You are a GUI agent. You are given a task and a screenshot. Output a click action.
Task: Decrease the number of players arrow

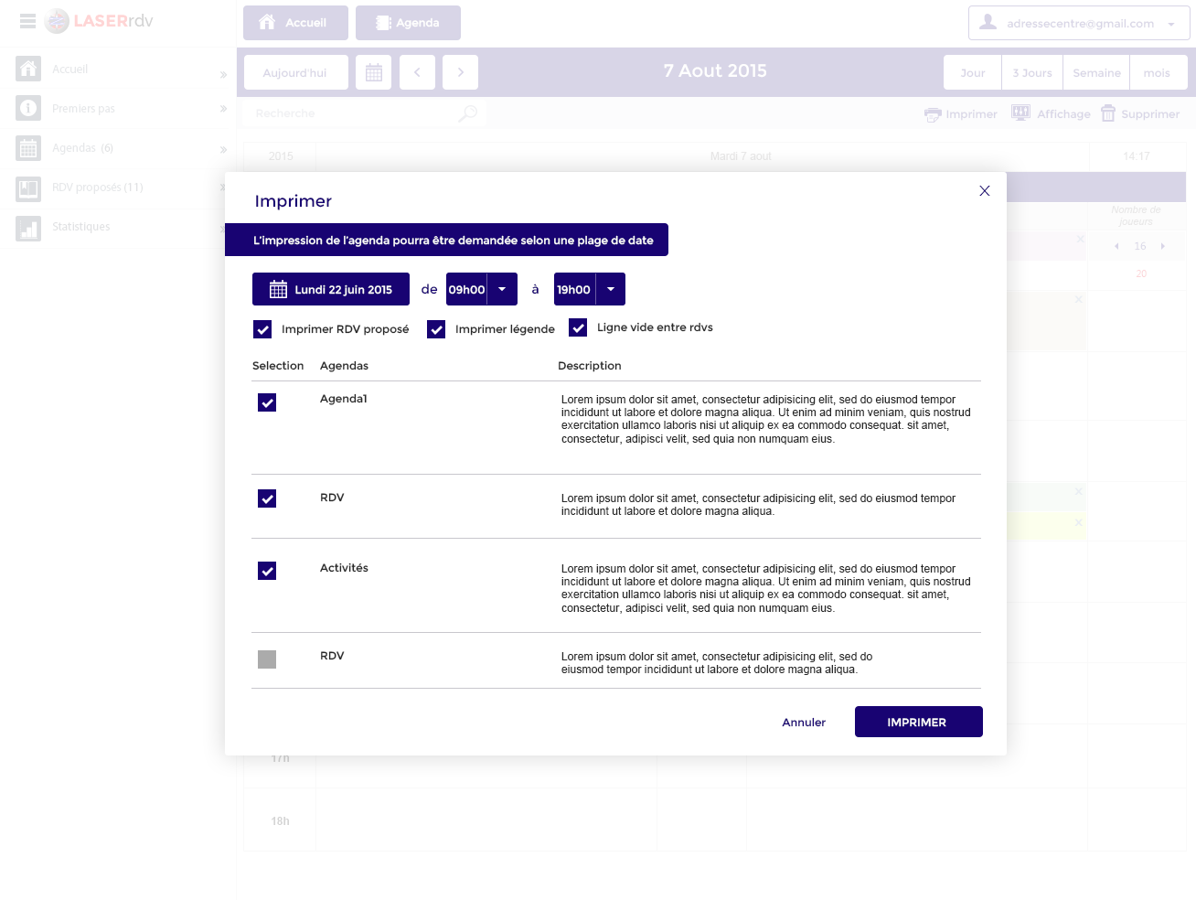(x=1116, y=246)
